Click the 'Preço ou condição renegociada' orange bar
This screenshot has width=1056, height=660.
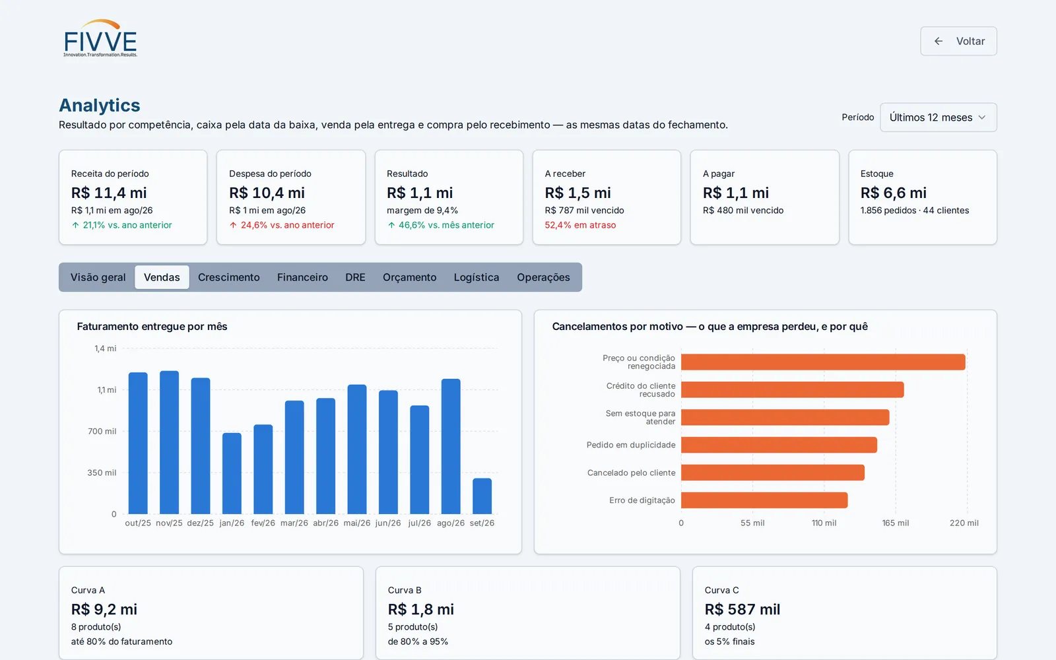click(823, 362)
